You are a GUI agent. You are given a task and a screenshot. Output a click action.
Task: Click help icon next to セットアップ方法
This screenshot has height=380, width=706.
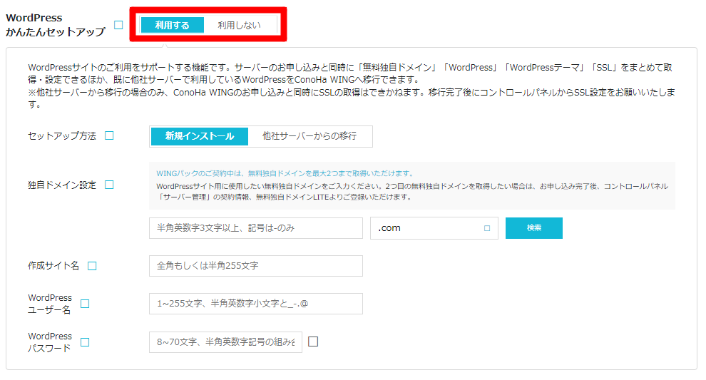[109, 135]
